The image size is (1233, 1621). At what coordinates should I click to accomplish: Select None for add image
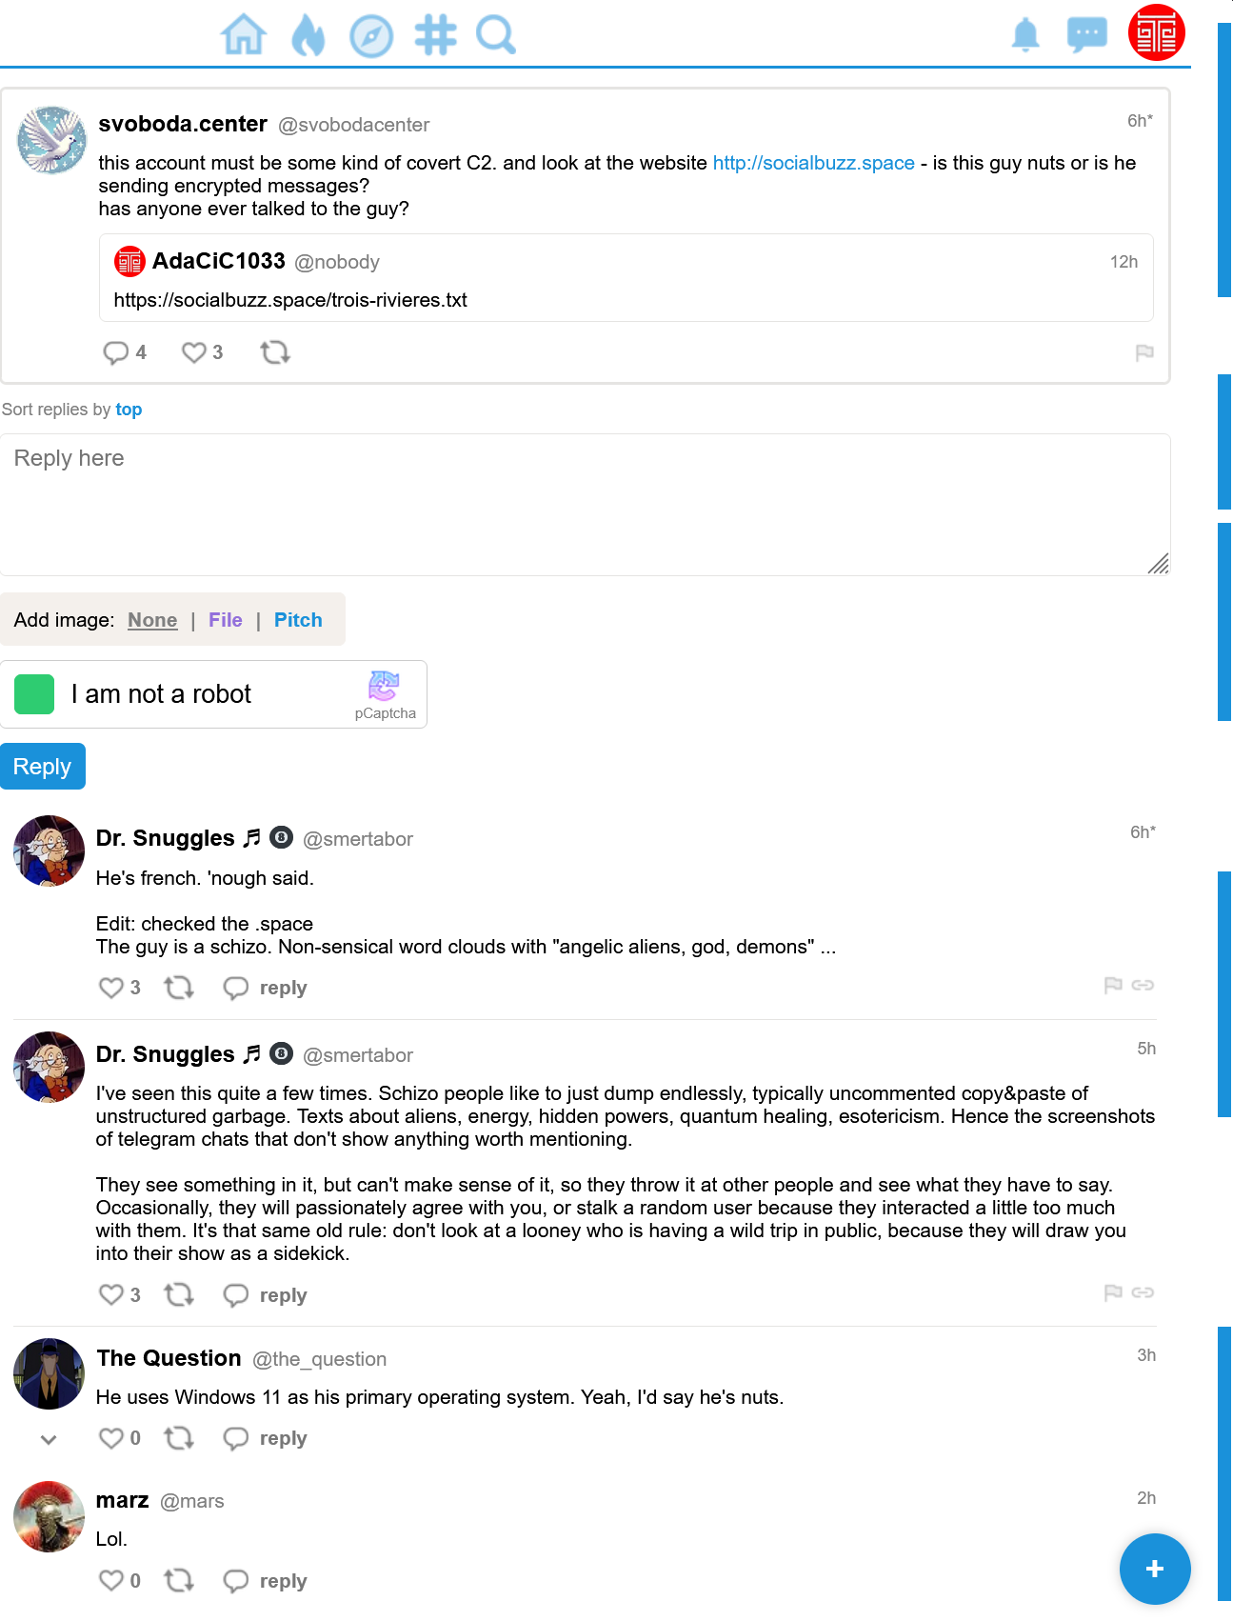(x=152, y=620)
